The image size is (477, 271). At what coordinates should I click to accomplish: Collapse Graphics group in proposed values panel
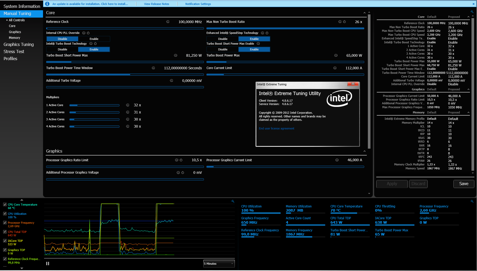(468, 90)
